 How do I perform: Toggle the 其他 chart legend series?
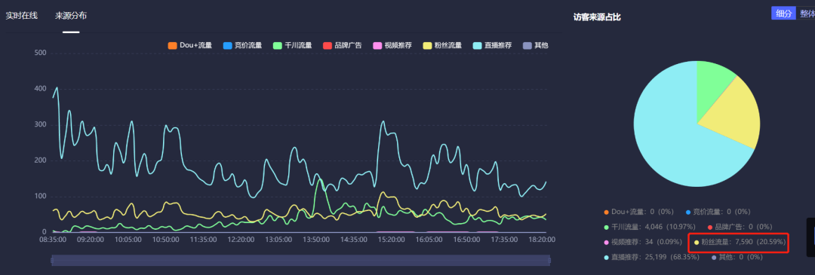pyautogui.click(x=535, y=46)
